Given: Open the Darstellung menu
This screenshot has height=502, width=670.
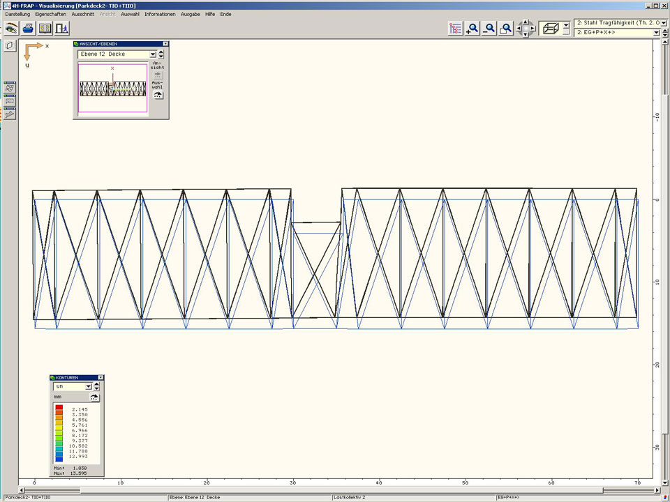Looking at the screenshot, I should tap(17, 14).
